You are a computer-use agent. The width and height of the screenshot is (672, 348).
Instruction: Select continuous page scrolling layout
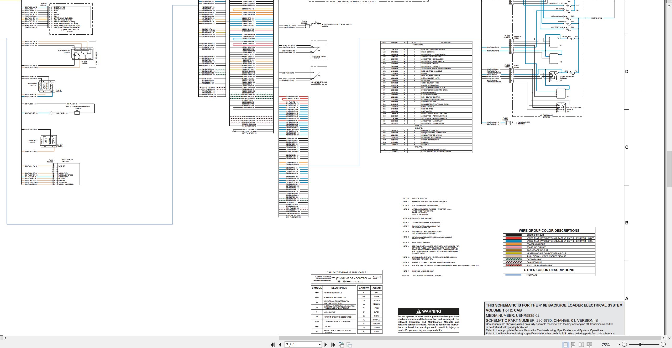573,345
